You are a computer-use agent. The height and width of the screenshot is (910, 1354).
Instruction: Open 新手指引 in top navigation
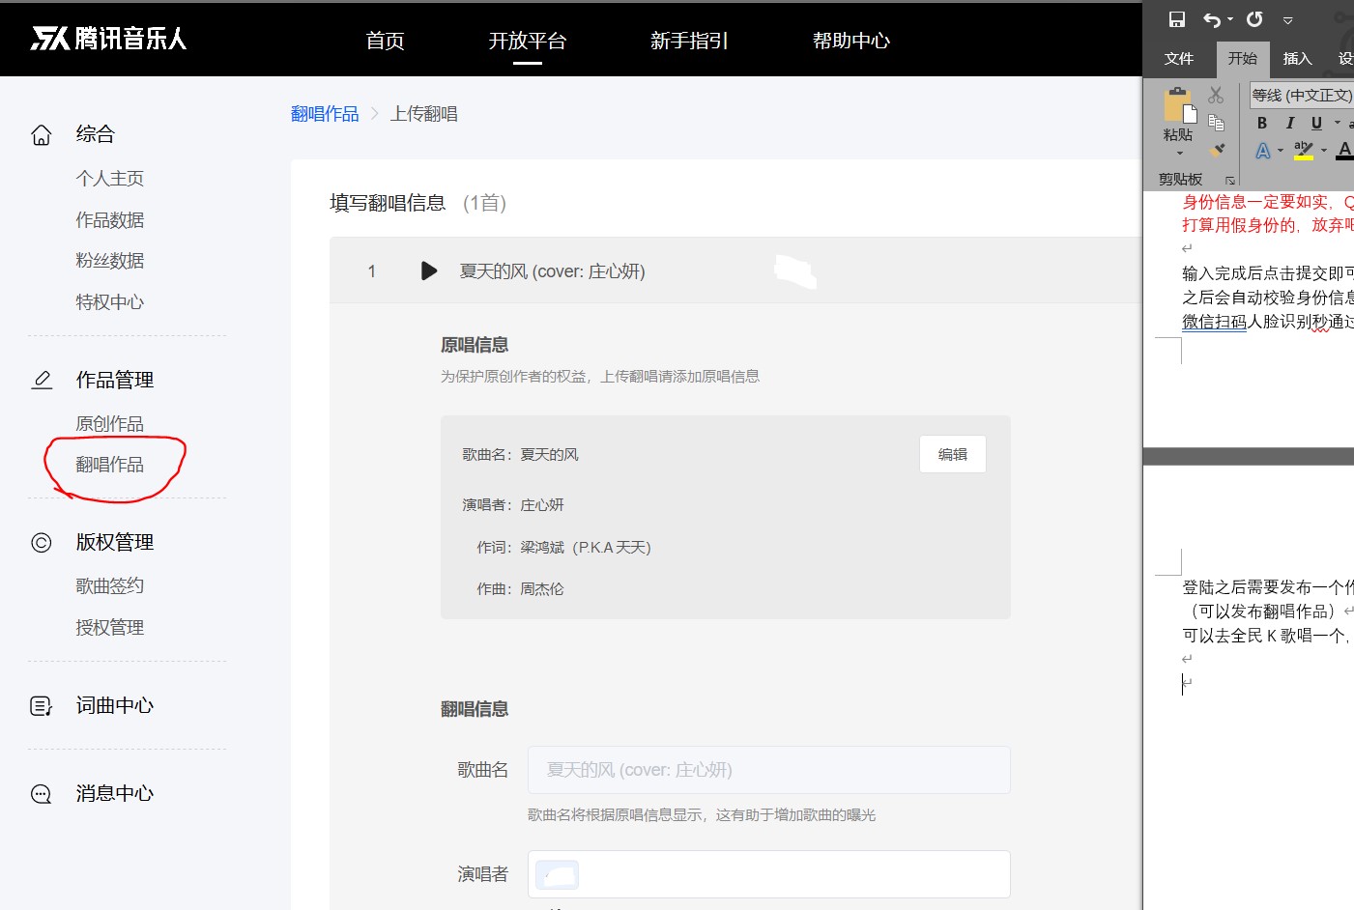tap(689, 41)
